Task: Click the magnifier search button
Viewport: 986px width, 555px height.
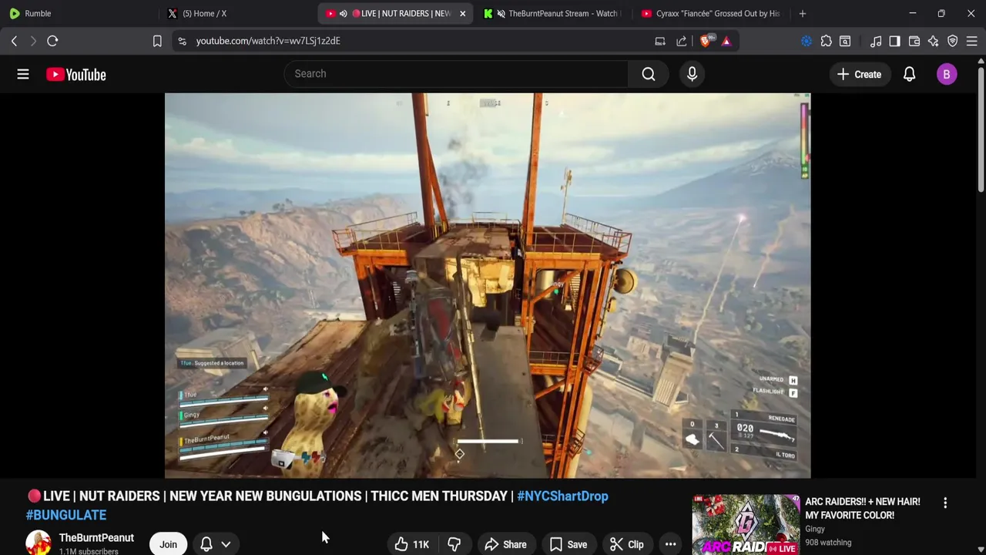Action: coord(649,74)
